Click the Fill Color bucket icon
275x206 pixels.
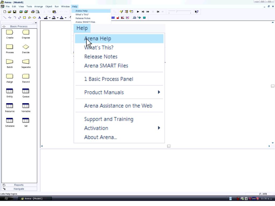[x=54, y=17]
